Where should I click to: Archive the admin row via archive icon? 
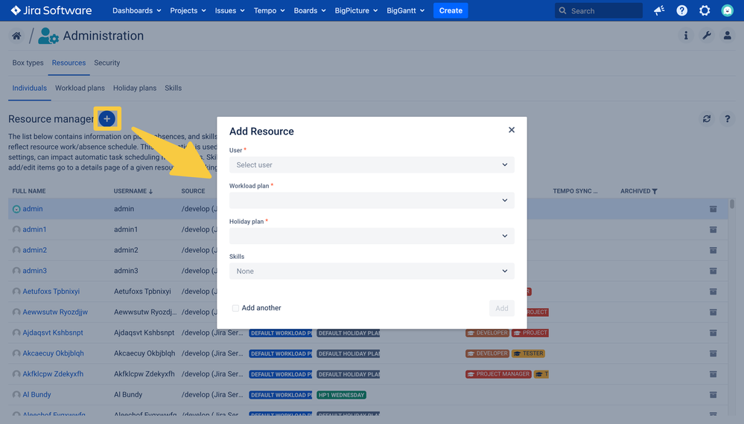[713, 209]
